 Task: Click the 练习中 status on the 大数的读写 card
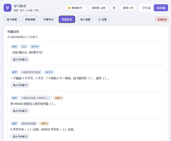pyautogui.click(x=49, y=72)
